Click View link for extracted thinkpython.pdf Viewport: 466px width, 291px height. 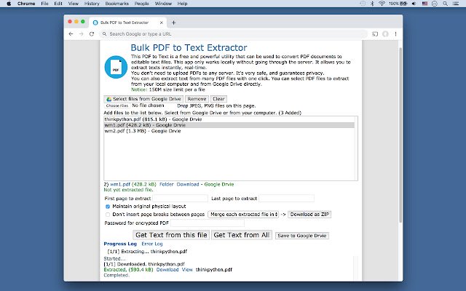pyautogui.click(x=187, y=270)
